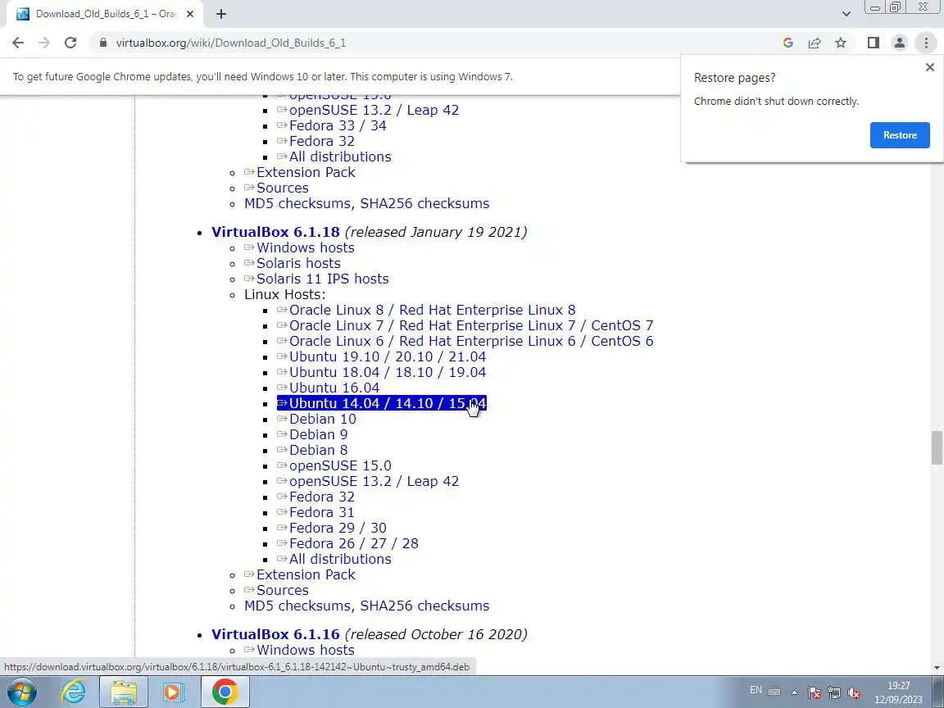This screenshot has height=708, width=944.
Task: Close the Download_Old_Builds_6_1 tab
Action: click(190, 14)
